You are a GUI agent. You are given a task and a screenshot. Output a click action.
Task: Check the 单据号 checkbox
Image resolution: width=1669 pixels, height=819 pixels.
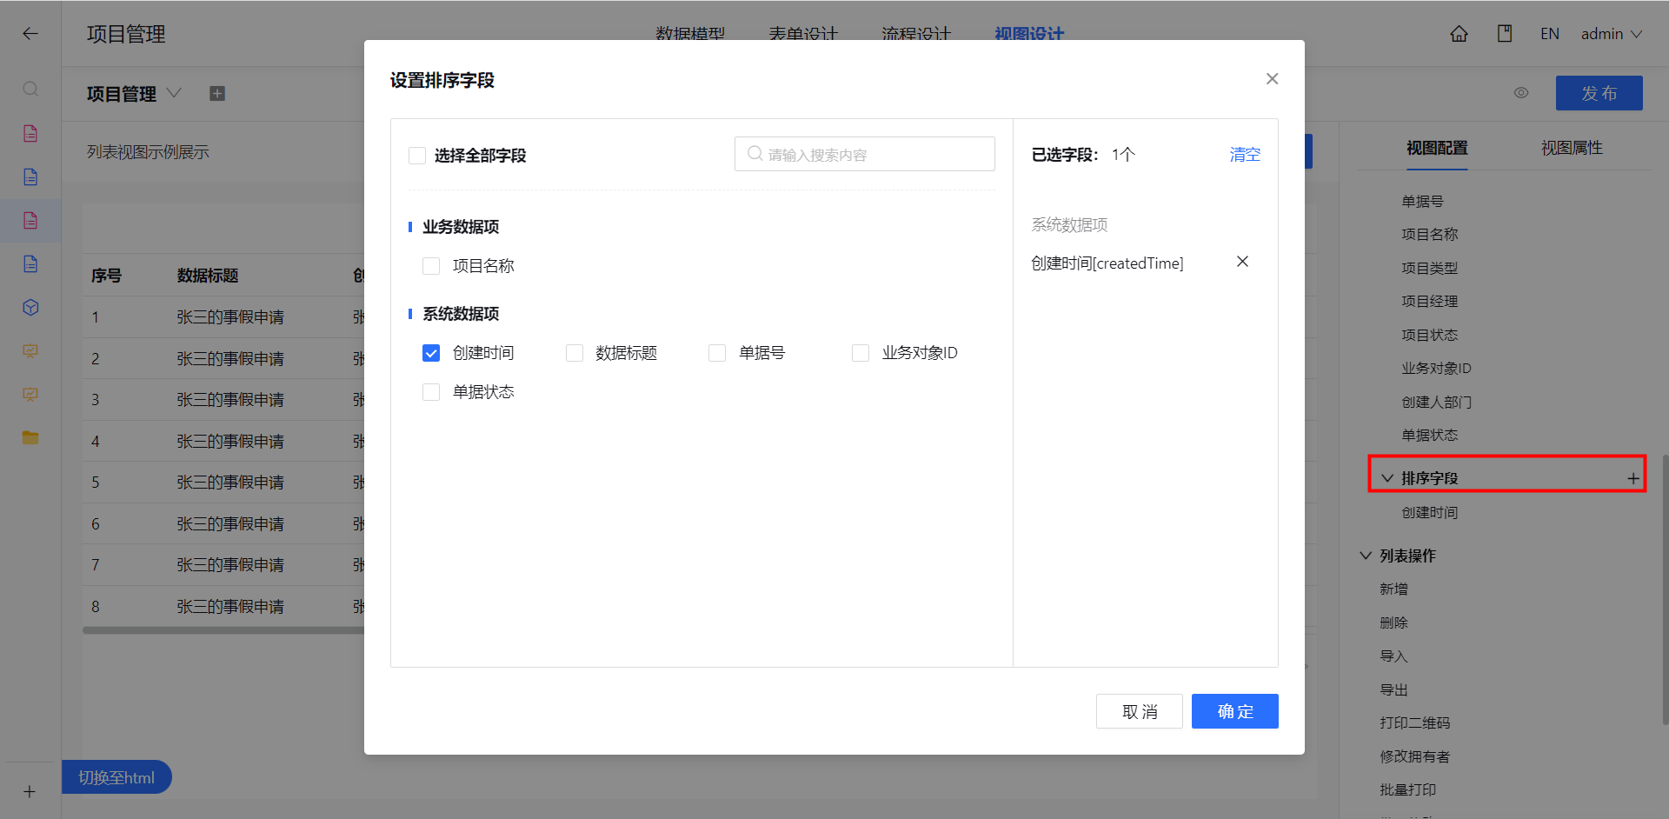(x=717, y=353)
